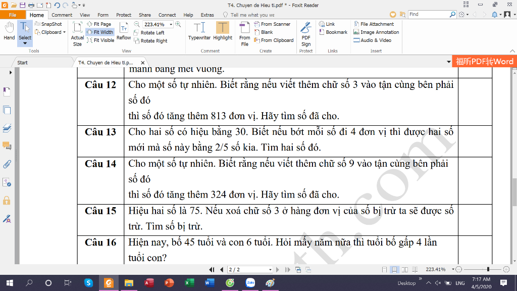Open the Connect ribbon tab
This screenshot has width=517, height=291.
pyautogui.click(x=167, y=15)
